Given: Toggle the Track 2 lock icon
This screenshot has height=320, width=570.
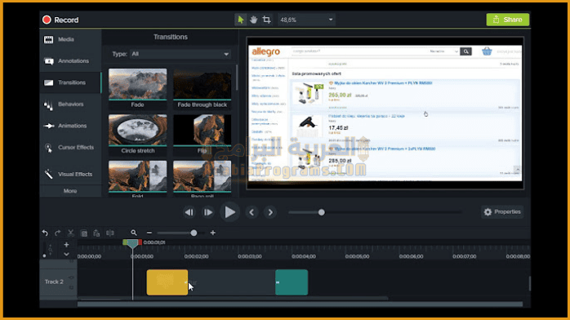Looking at the screenshot, I should pyautogui.click(x=71, y=287).
